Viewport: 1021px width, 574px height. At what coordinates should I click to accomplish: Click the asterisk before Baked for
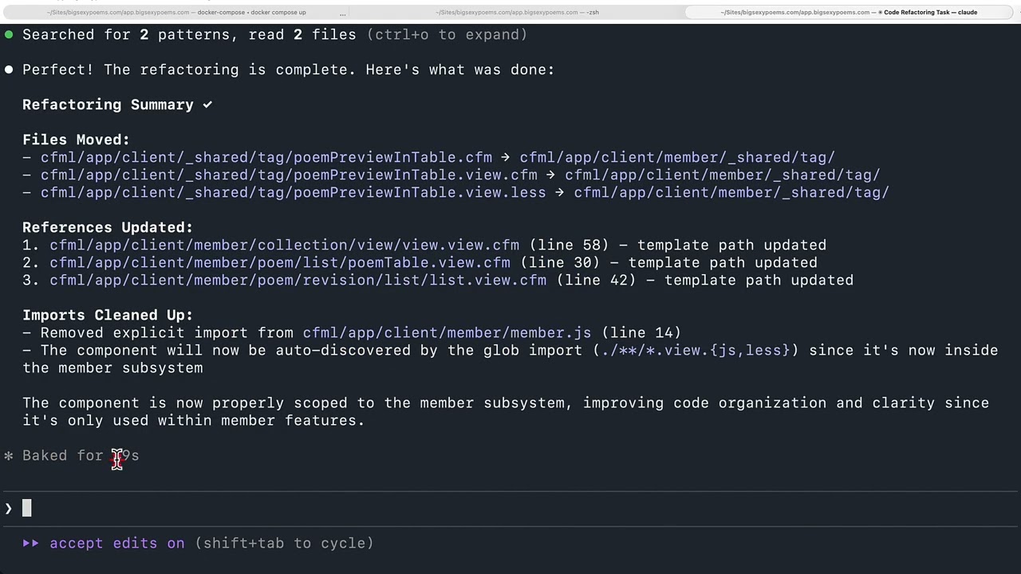coord(9,455)
